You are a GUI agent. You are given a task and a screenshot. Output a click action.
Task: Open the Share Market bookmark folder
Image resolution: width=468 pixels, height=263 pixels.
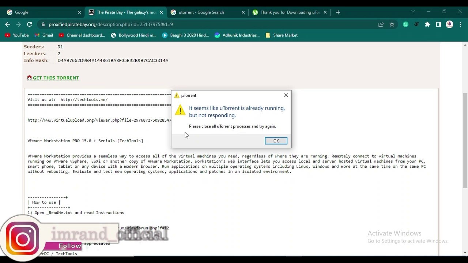pos(282,35)
